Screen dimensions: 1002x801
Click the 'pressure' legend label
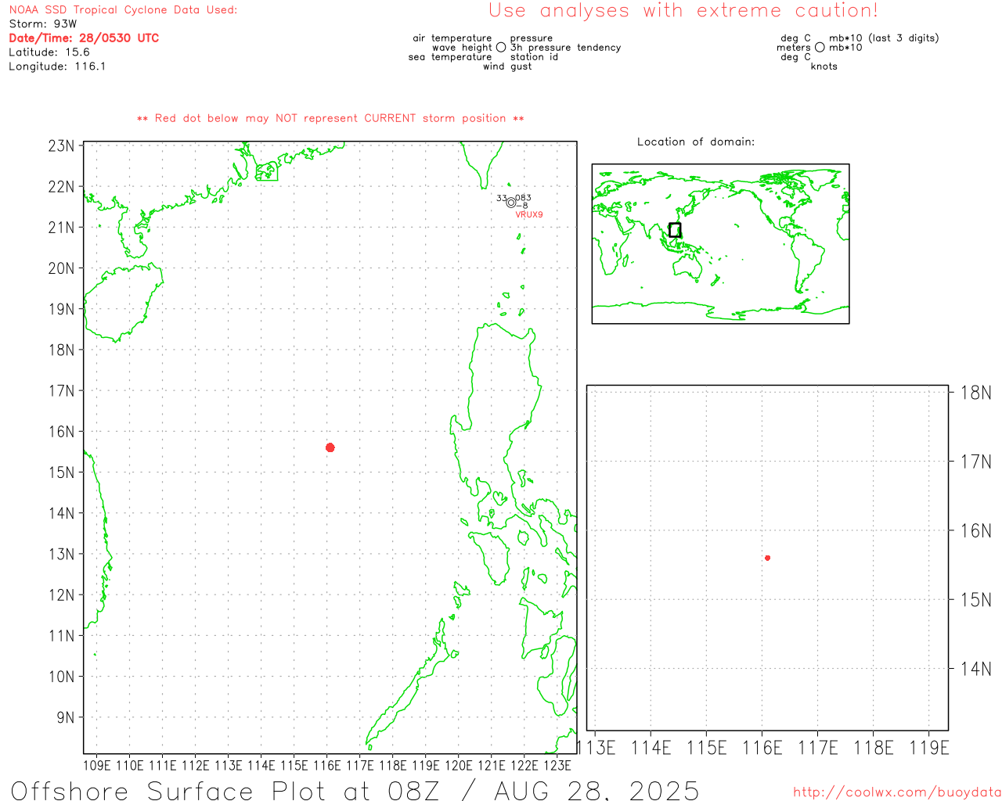(x=532, y=38)
